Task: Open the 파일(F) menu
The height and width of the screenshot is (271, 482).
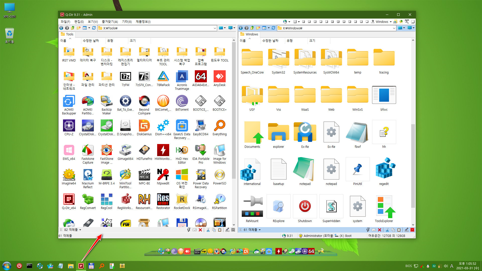Action: 66,22
